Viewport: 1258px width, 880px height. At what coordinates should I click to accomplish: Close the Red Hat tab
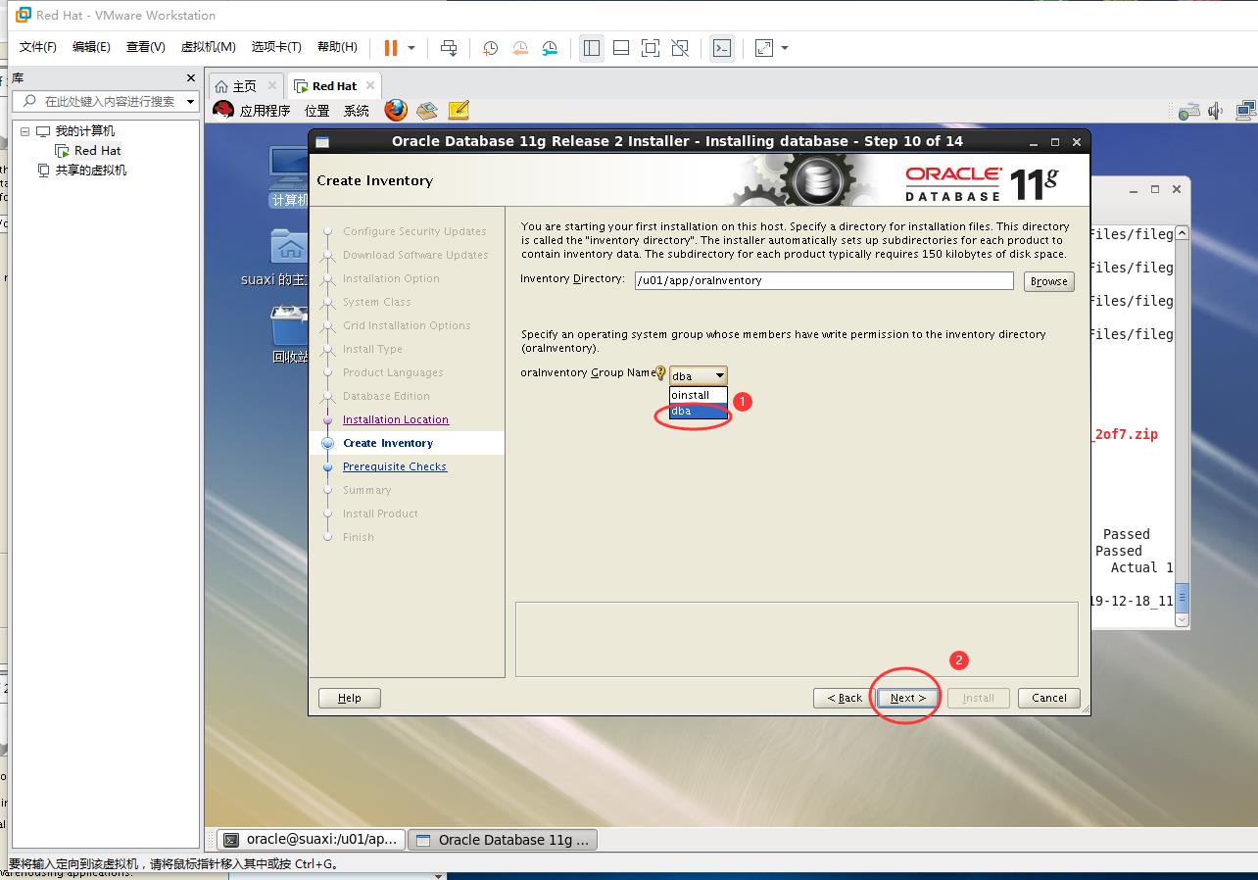(x=370, y=85)
